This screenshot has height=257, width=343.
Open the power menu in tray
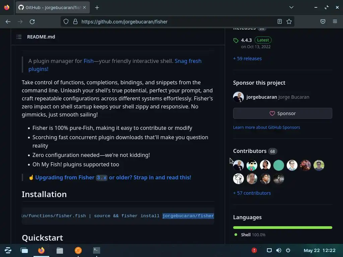(288, 250)
